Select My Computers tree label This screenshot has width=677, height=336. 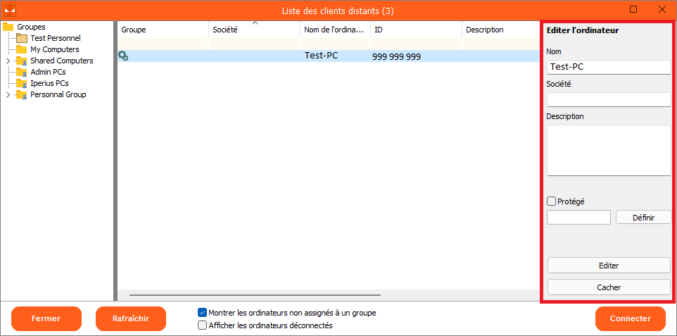click(55, 50)
